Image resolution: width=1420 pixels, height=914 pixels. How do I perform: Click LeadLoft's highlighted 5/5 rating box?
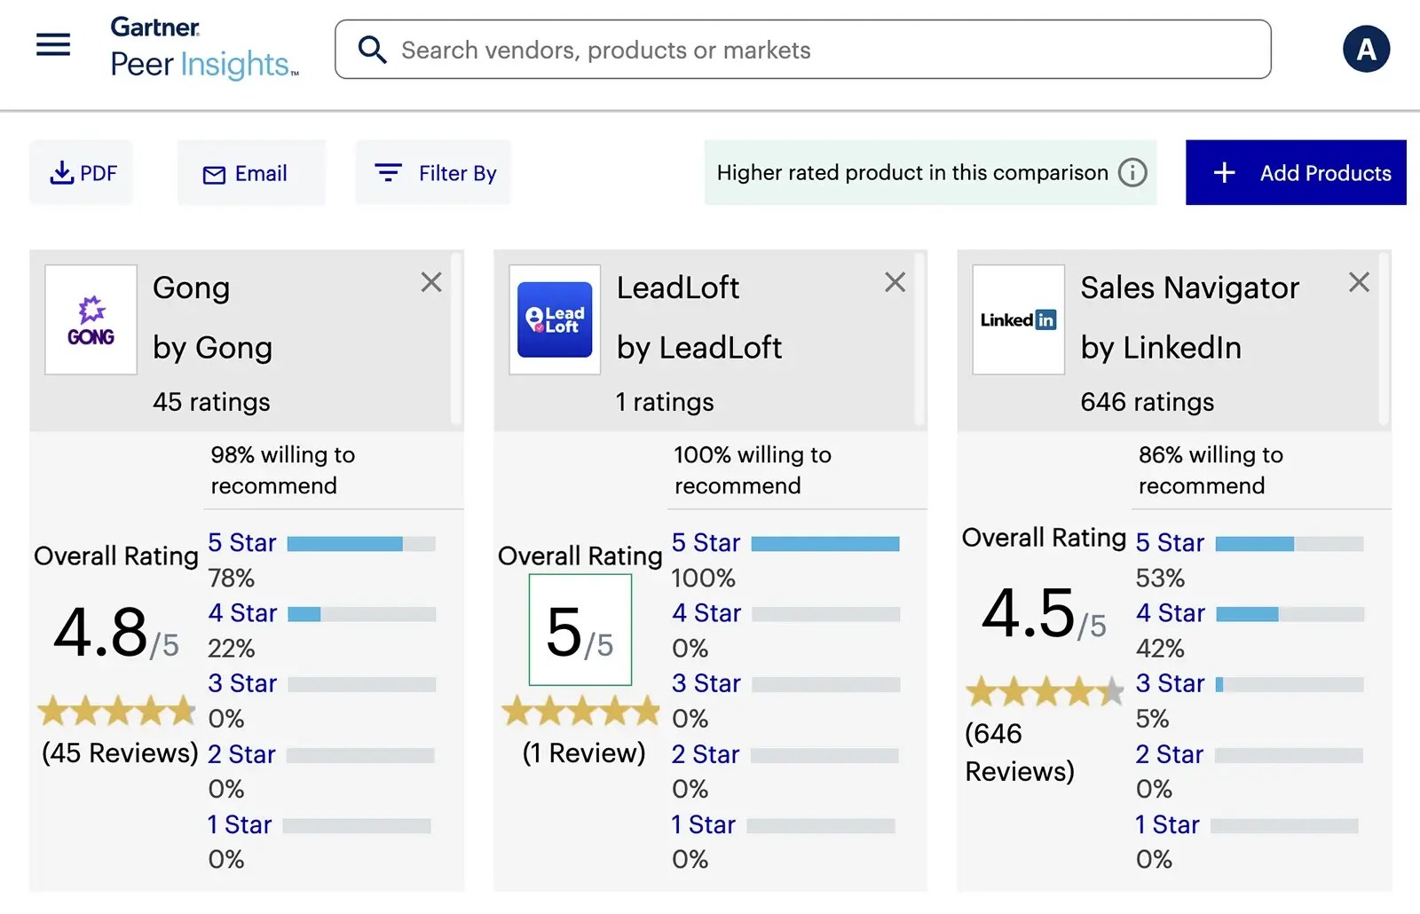click(x=580, y=630)
